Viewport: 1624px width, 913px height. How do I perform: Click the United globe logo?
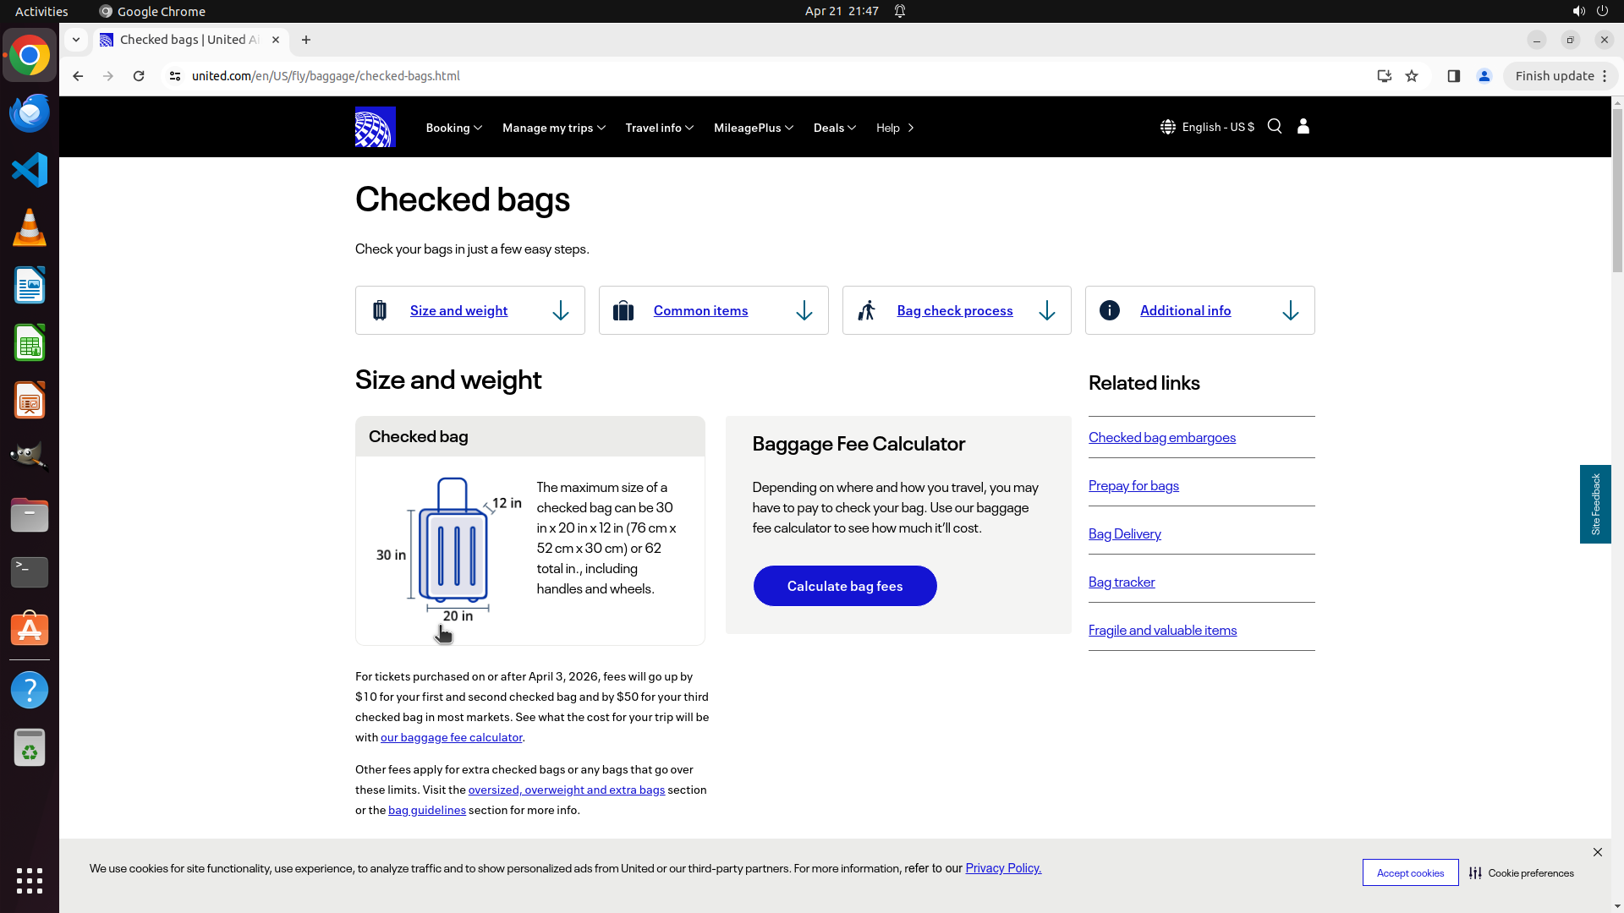coord(375,127)
